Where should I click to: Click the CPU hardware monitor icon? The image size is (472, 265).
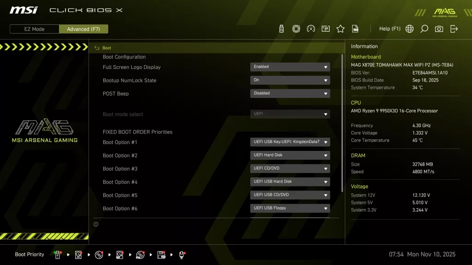pos(296,28)
